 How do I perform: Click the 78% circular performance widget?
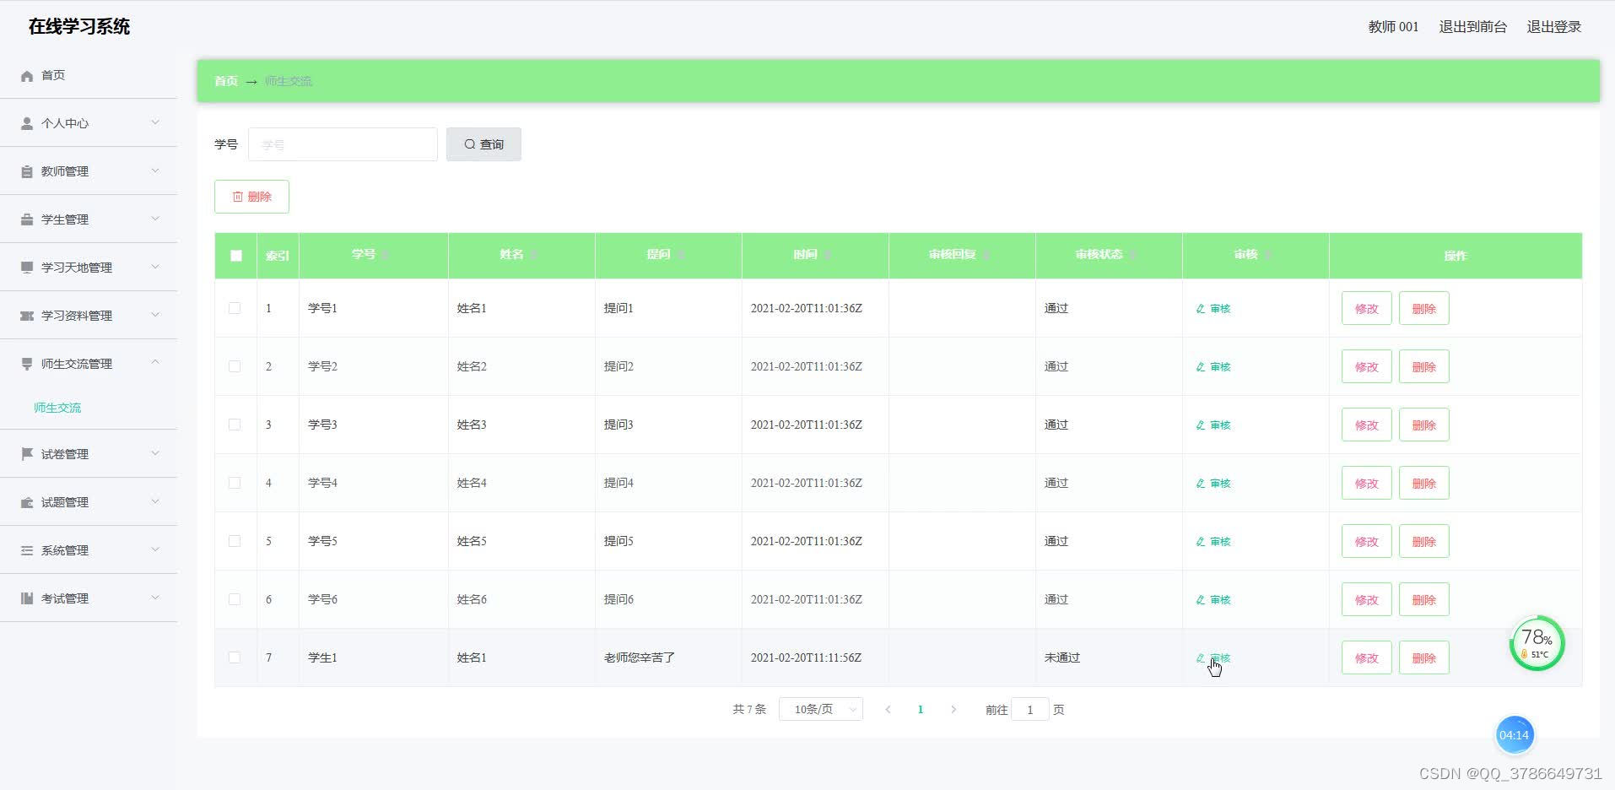(x=1537, y=643)
